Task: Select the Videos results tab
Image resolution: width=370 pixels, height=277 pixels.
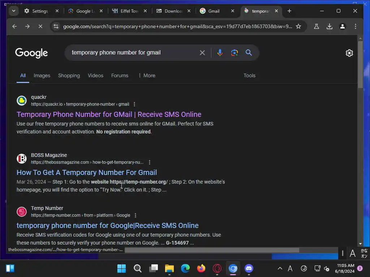Action: click(x=95, y=75)
